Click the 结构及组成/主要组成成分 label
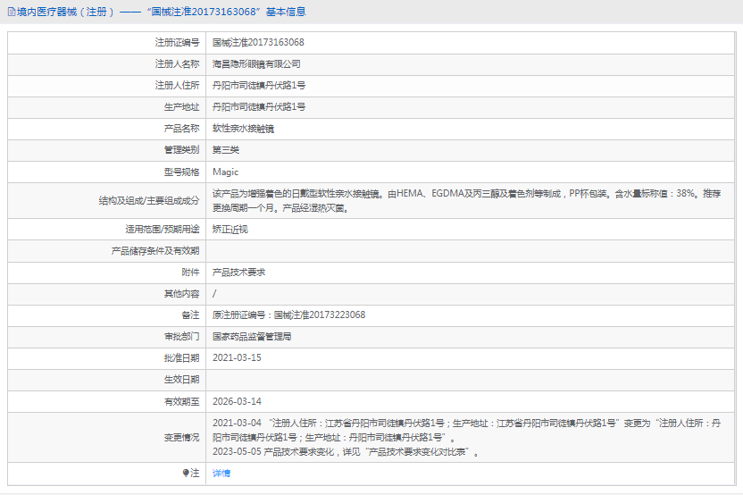Image resolution: width=743 pixels, height=495 pixels. pos(149,200)
